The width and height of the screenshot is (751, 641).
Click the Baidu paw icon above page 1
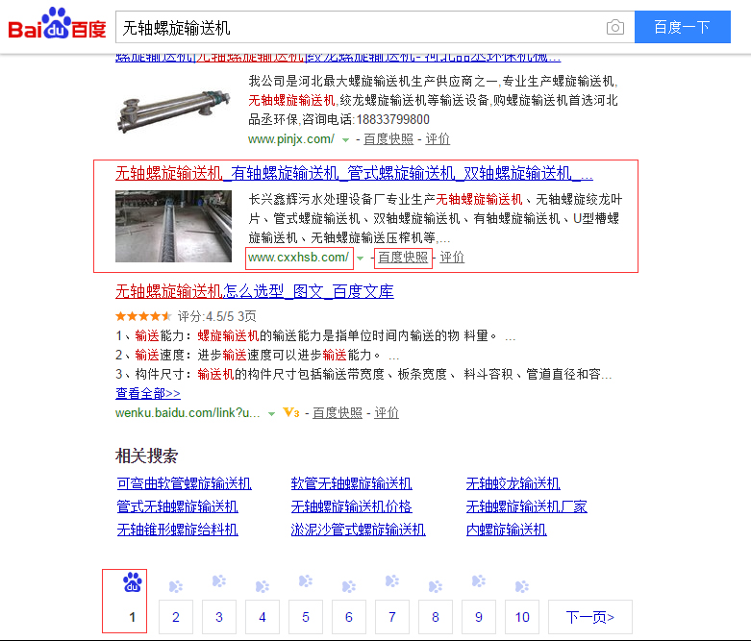point(132,582)
